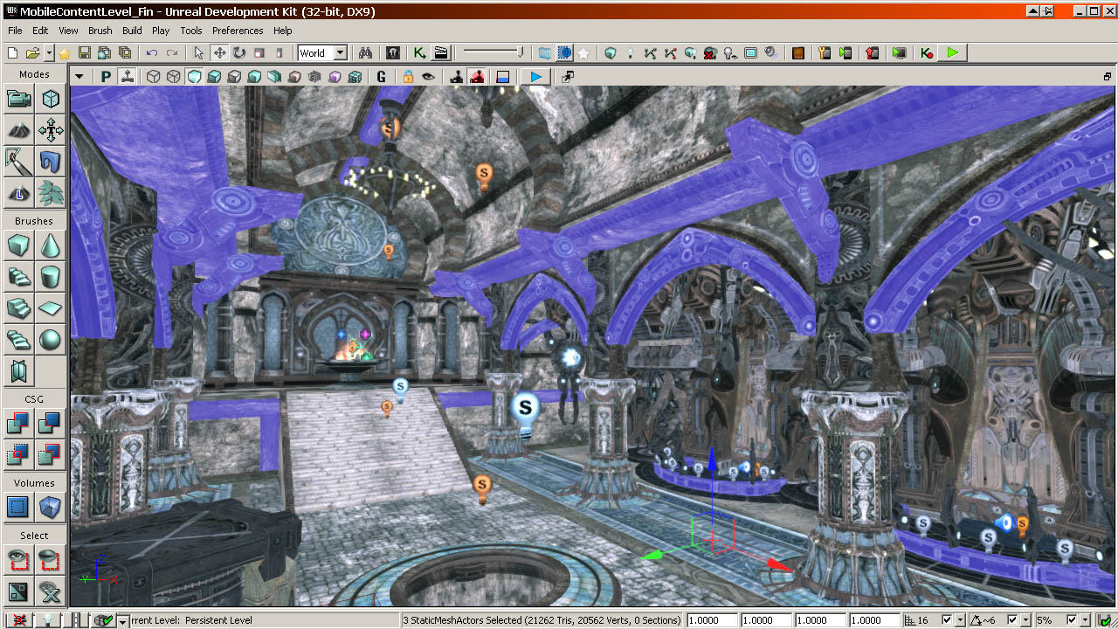The width and height of the screenshot is (1118, 629).
Task: Select the pointer selection mode icon
Action: (x=199, y=53)
